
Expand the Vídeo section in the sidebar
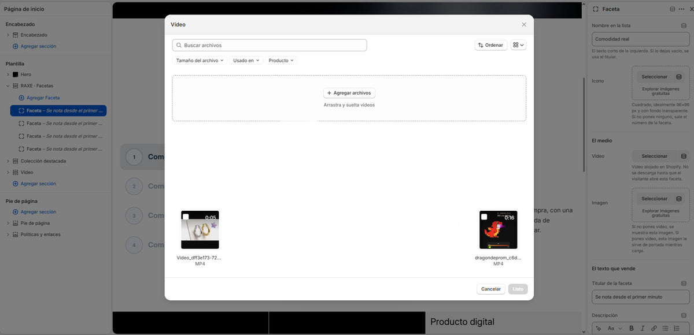coord(8,172)
